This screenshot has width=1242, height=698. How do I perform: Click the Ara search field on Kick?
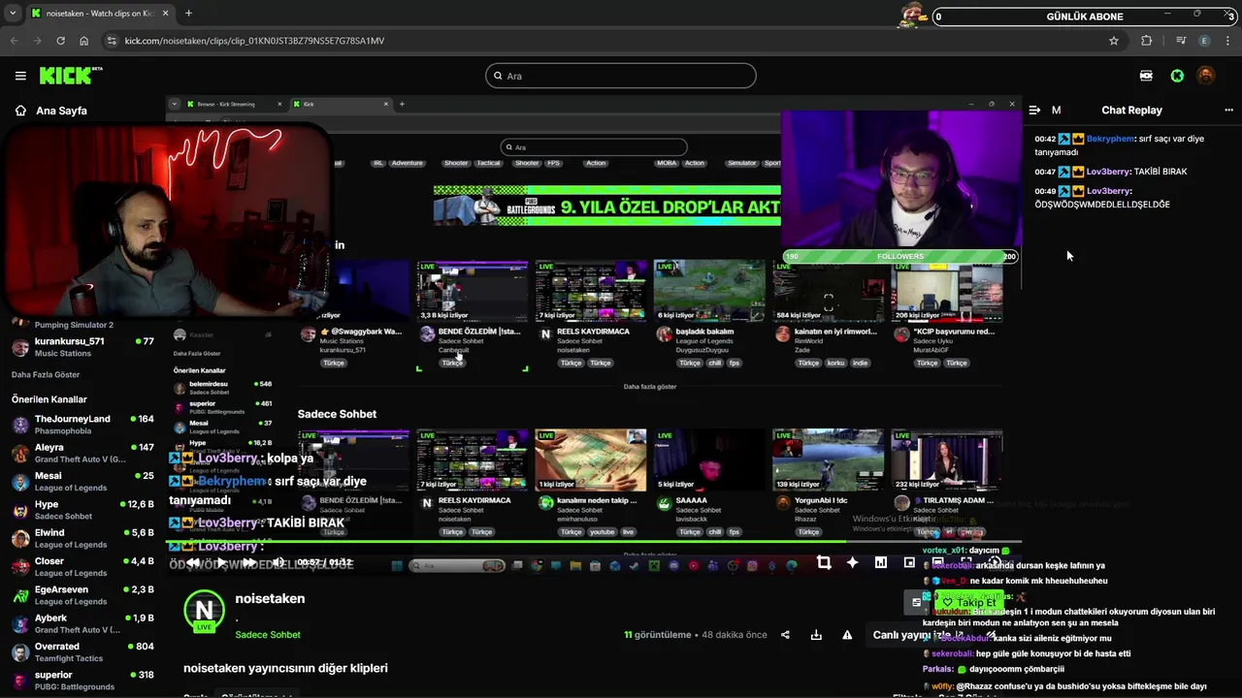tap(621, 76)
